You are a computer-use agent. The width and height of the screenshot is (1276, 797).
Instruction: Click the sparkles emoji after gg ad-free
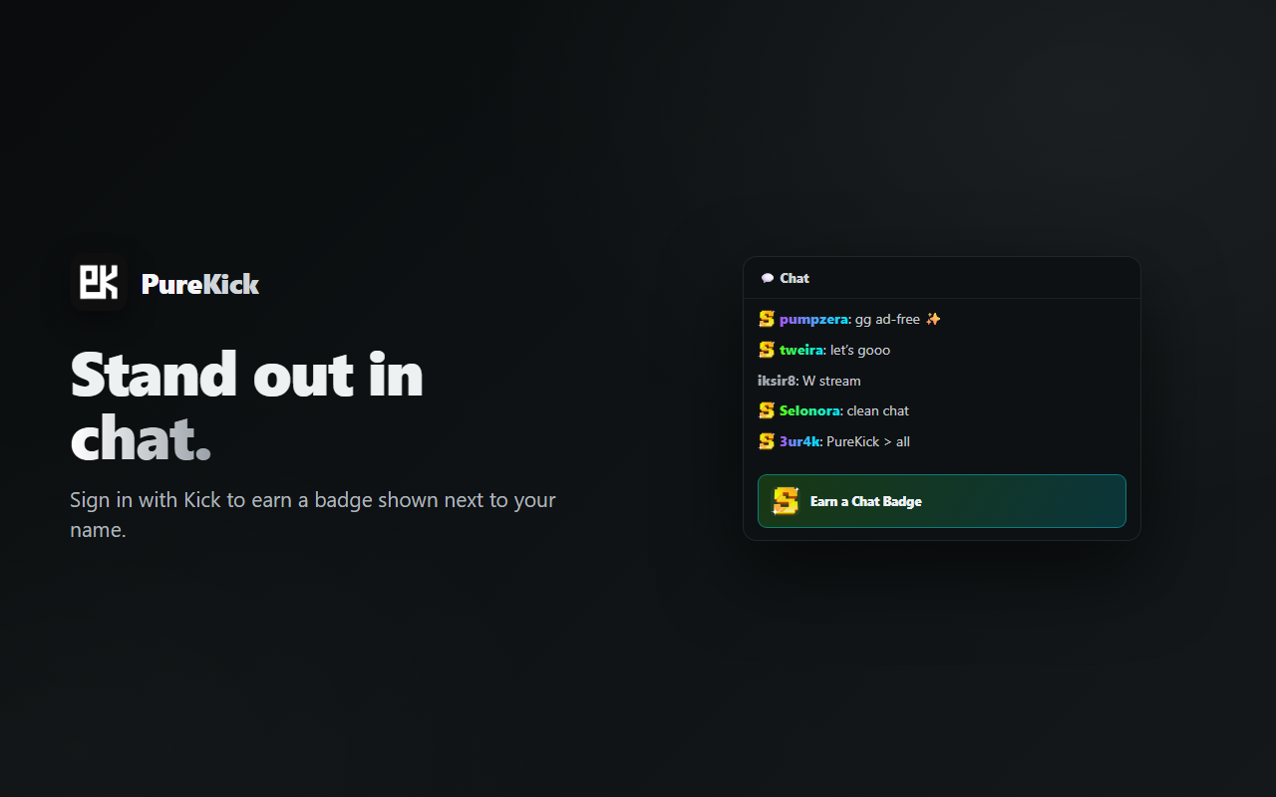click(933, 319)
